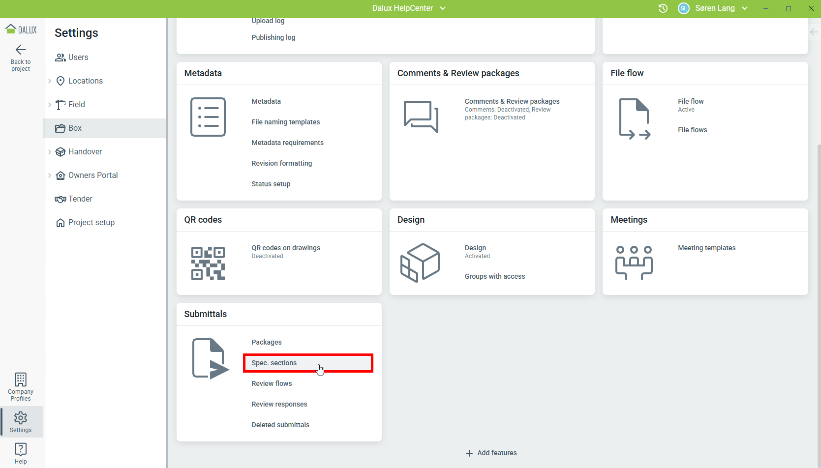Open the Spec. sections link
This screenshot has width=821, height=468.
point(274,363)
